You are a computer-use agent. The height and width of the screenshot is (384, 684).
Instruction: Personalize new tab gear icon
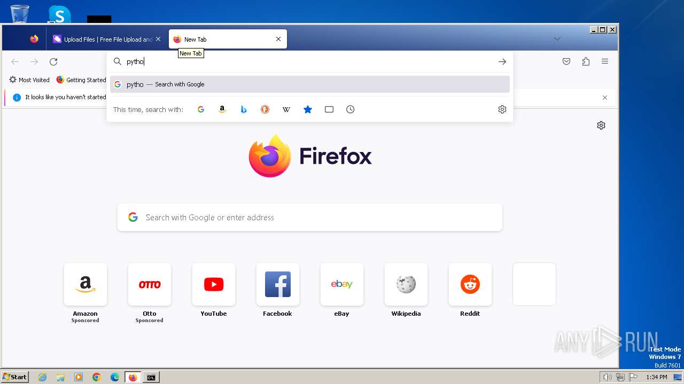click(601, 125)
